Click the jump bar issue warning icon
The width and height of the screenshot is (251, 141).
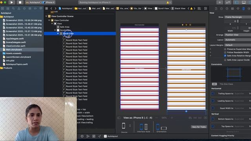(191, 9)
